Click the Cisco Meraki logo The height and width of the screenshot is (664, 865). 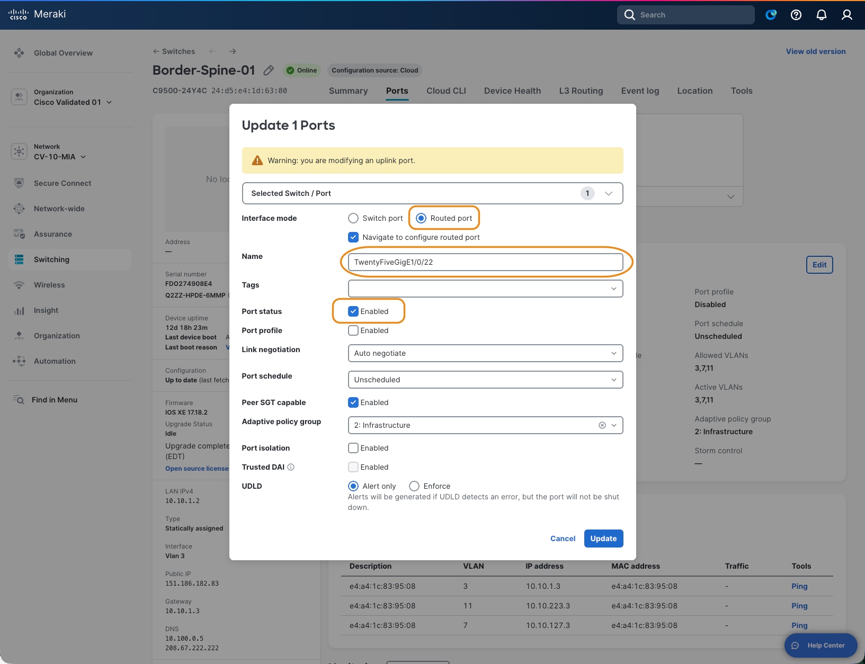[x=37, y=14]
